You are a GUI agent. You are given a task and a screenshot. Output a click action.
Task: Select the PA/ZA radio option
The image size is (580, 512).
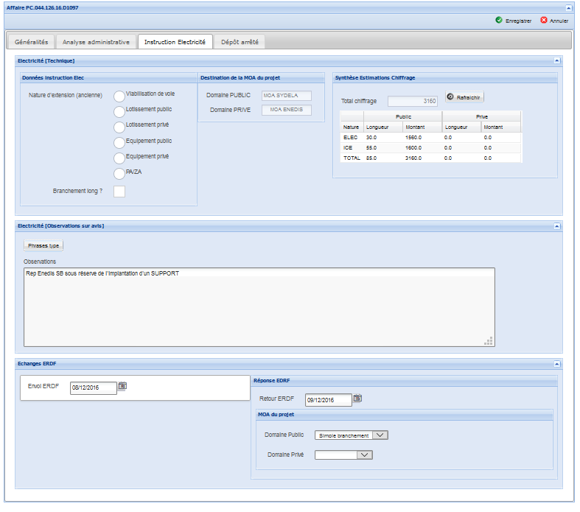(119, 174)
